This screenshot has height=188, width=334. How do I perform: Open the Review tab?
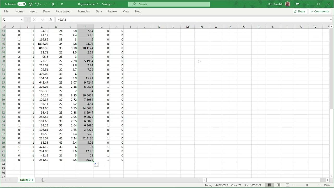click(112, 11)
